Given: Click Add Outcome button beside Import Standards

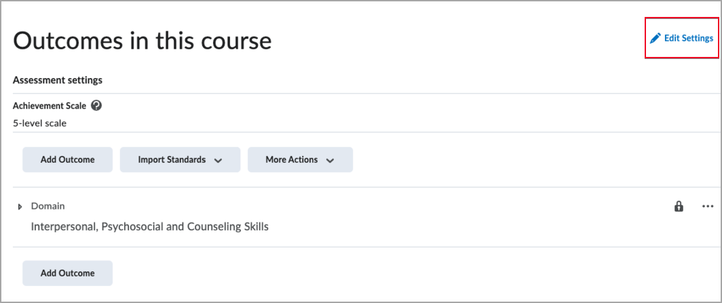Looking at the screenshot, I should pyautogui.click(x=67, y=160).
